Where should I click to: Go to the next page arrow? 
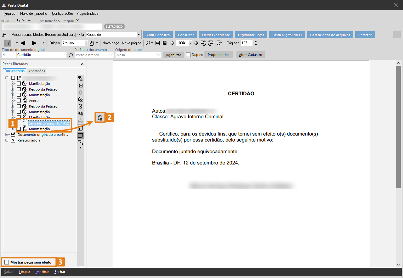[x=35, y=43]
